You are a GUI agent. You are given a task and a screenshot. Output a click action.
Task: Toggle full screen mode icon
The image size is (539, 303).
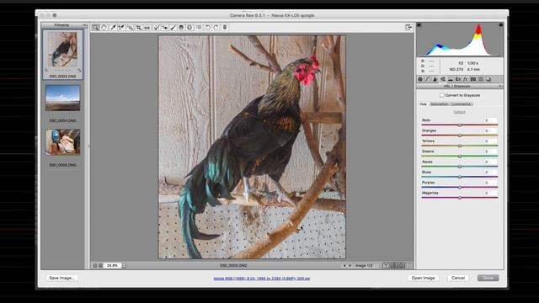408,28
